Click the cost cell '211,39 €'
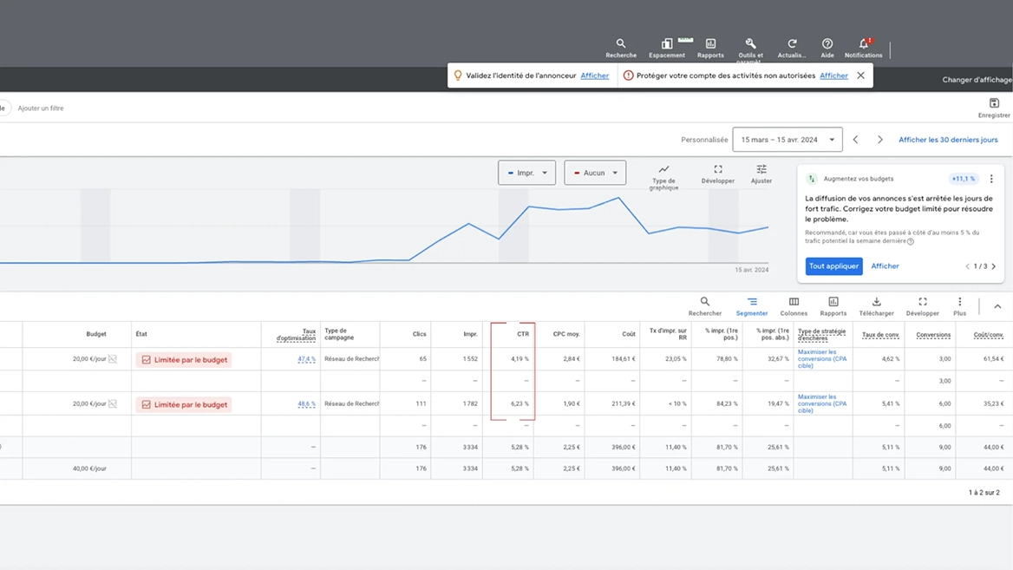 click(624, 404)
